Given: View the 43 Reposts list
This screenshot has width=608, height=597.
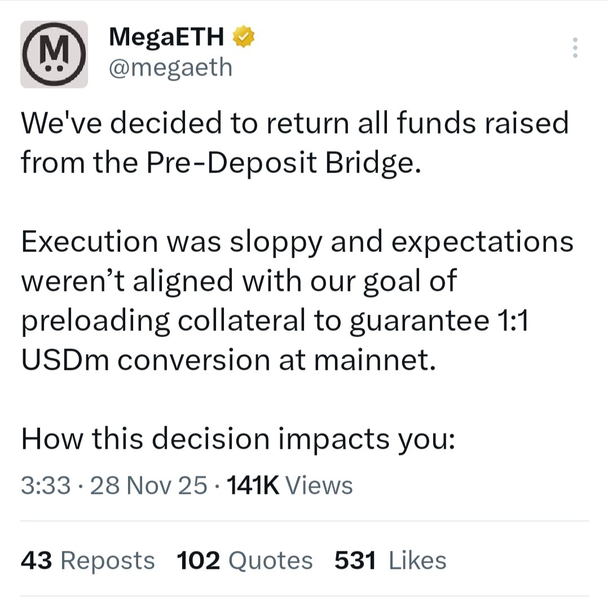Looking at the screenshot, I should click(x=87, y=560).
